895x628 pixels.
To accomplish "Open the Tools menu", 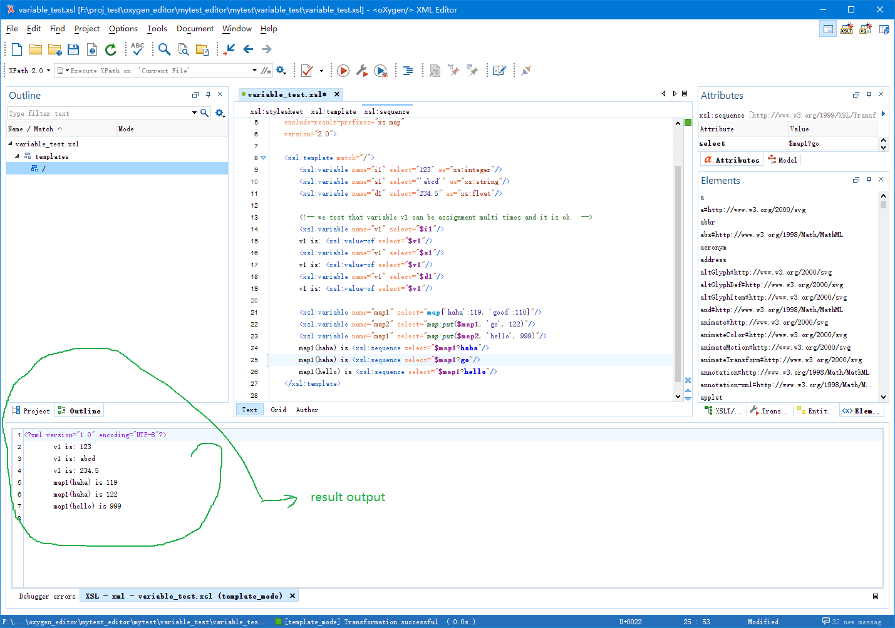I will coord(157,29).
